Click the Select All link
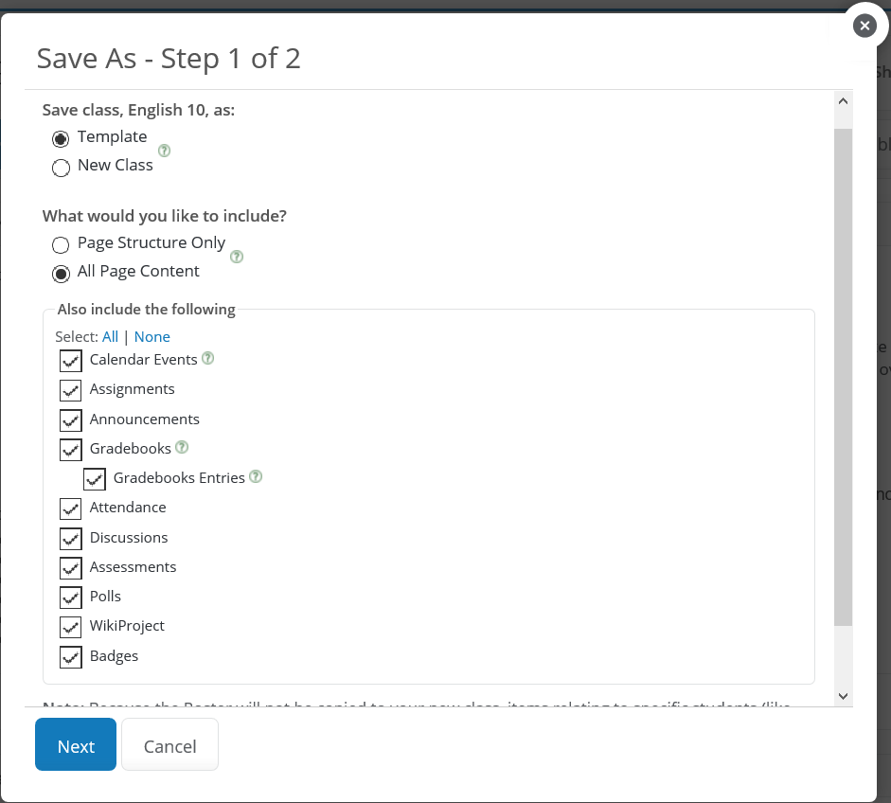The image size is (891, 803). (x=110, y=336)
